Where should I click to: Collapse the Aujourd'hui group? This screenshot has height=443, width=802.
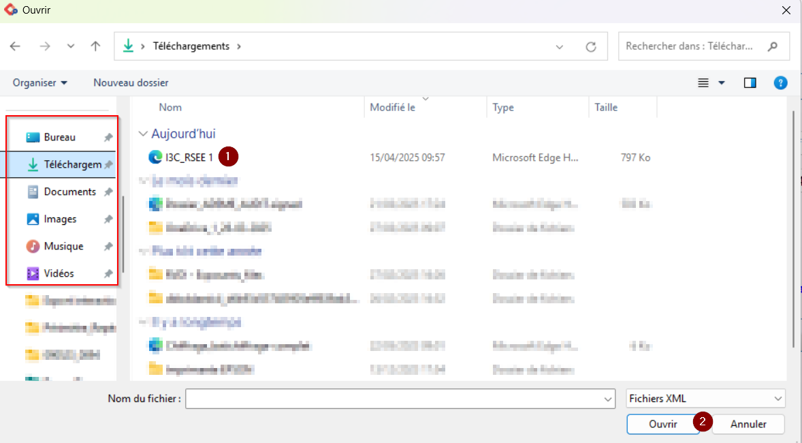pyautogui.click(x=143, y=134)
